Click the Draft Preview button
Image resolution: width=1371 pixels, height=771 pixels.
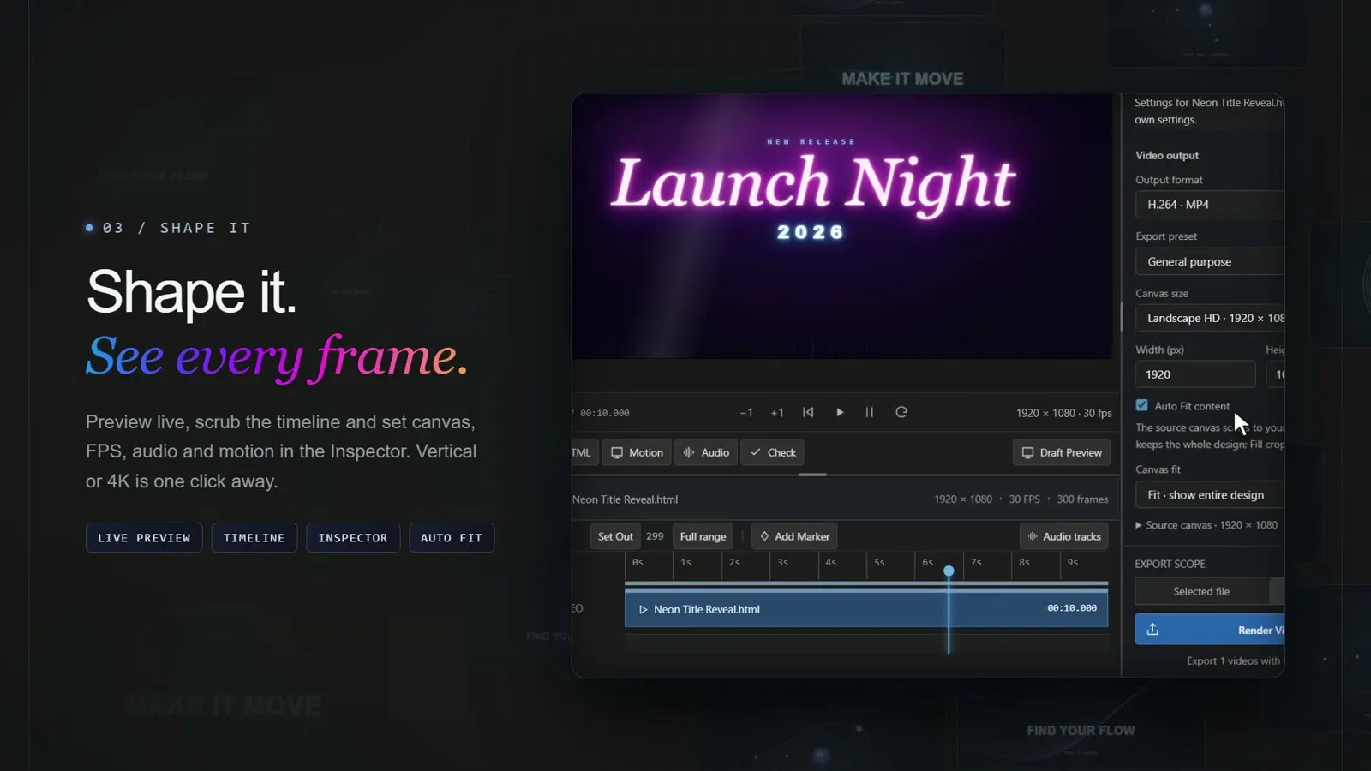point(1062,452)
